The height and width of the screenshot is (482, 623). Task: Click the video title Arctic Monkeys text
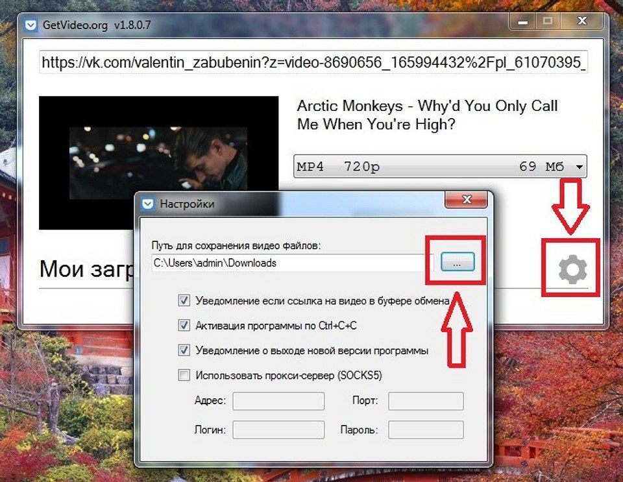427,115
